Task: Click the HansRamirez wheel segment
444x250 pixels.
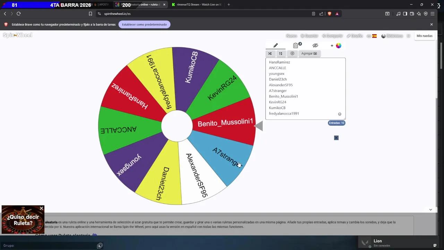Action: click(130, 96)
